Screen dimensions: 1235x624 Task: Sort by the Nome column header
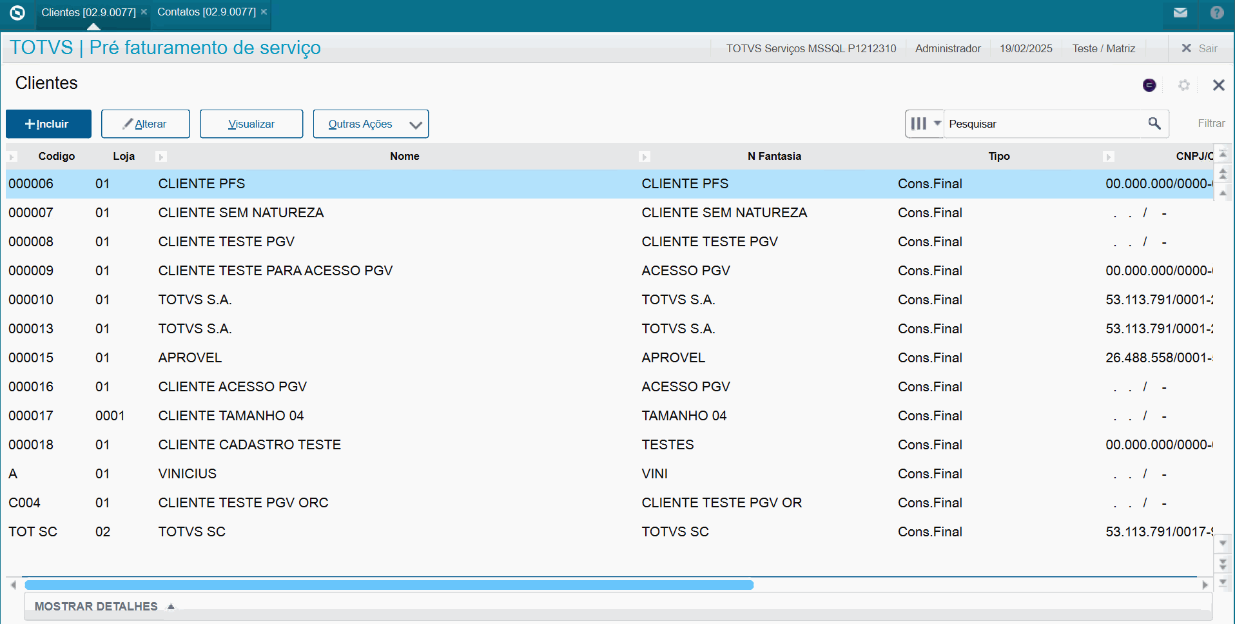[x=405, y=156]
